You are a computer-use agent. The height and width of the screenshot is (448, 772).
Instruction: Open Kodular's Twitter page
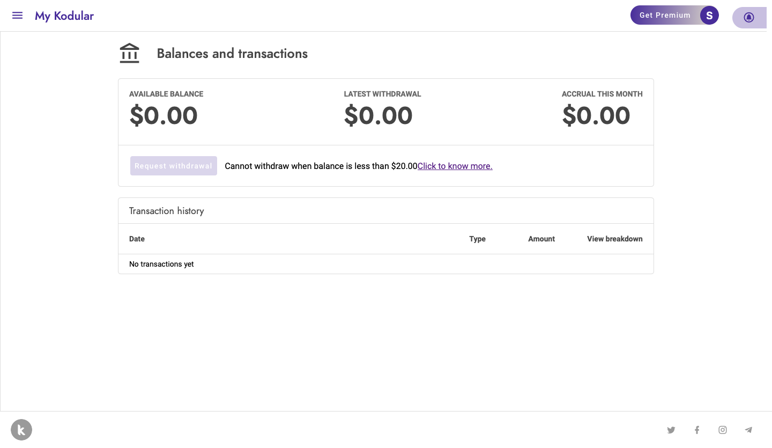(x=671, y=430)
